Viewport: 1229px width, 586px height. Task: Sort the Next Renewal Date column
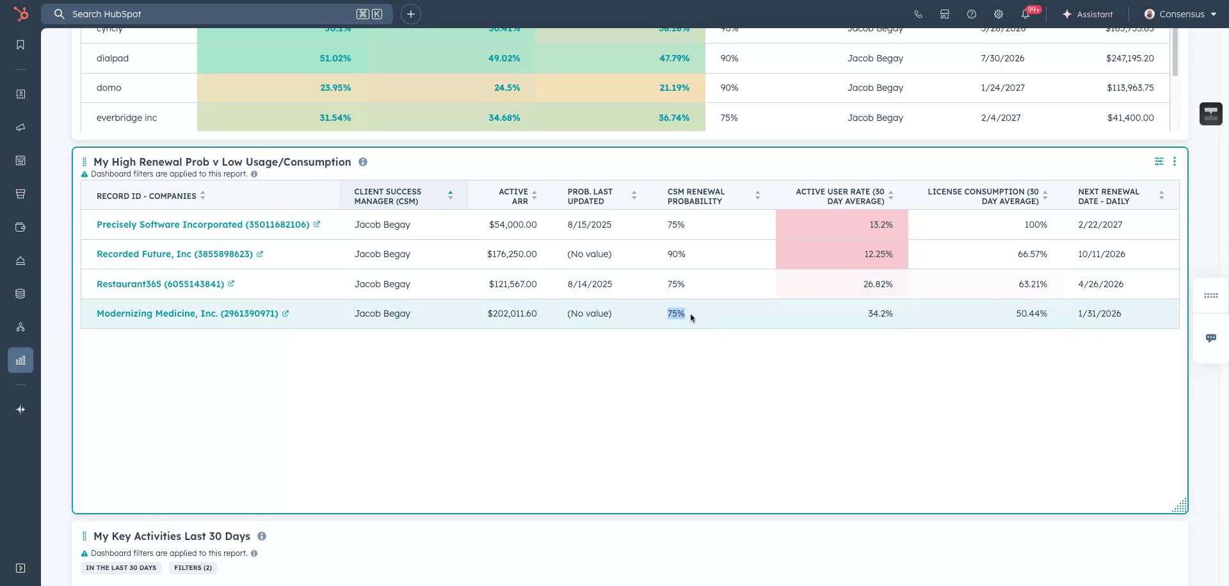1161,195
